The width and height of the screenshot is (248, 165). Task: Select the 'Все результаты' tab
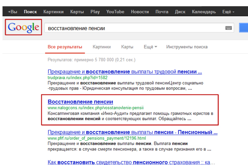pyautogui.click(x=65, y=47)
